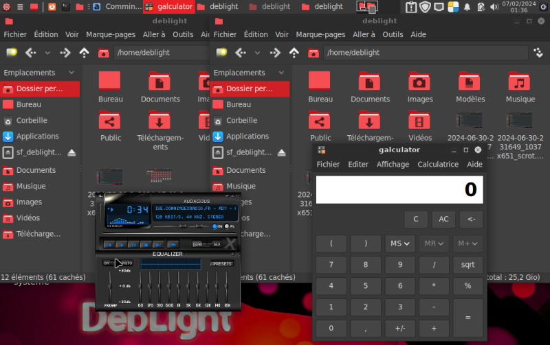550x345 pixels.
Task: Toggle the equalizer ON button
Action: click(107, 263)
